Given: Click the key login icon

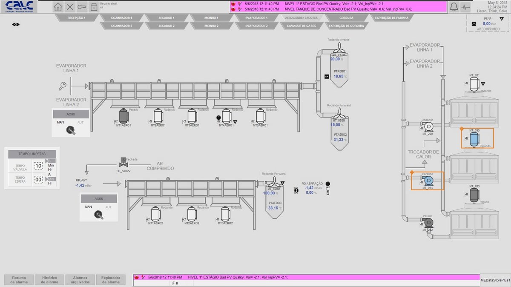Looking at the screenshot, I should 82,7.
